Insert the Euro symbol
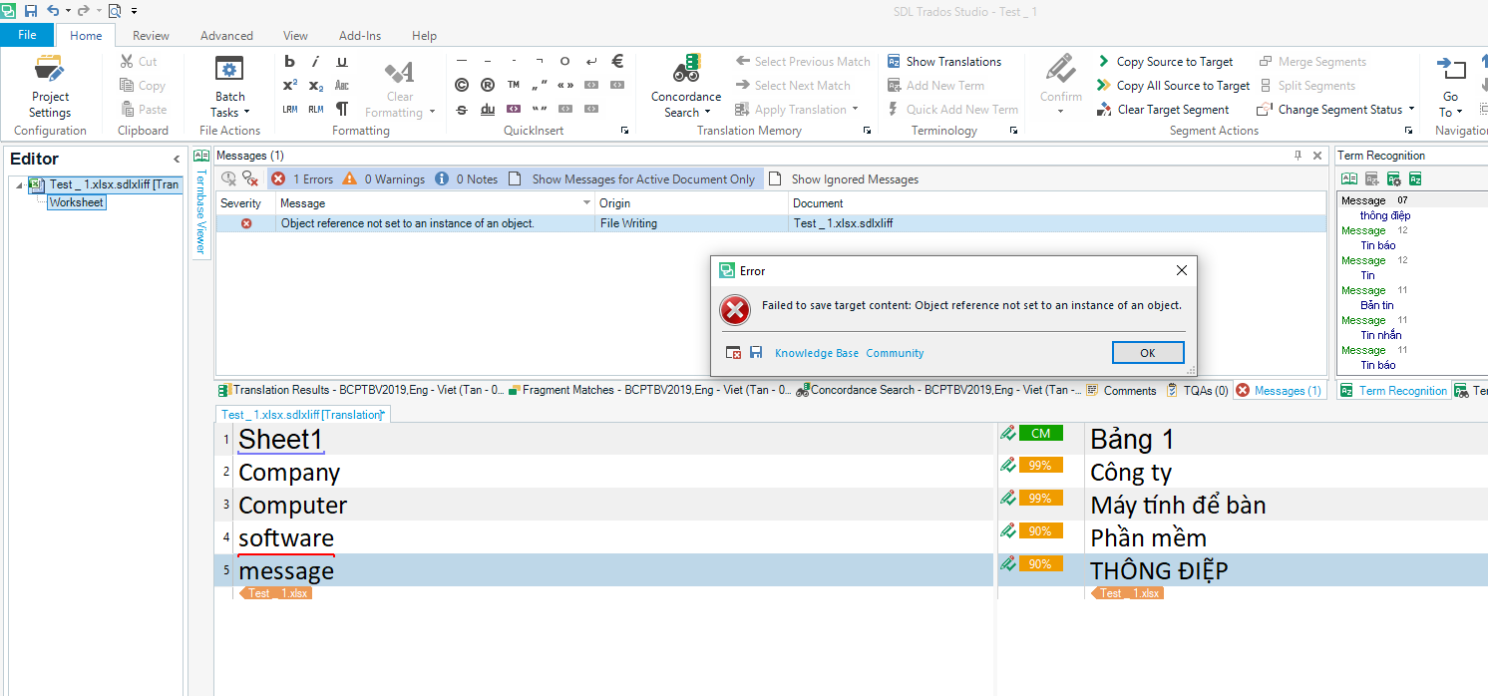Screen dimensions: 1488x696 tap(617, 62)
